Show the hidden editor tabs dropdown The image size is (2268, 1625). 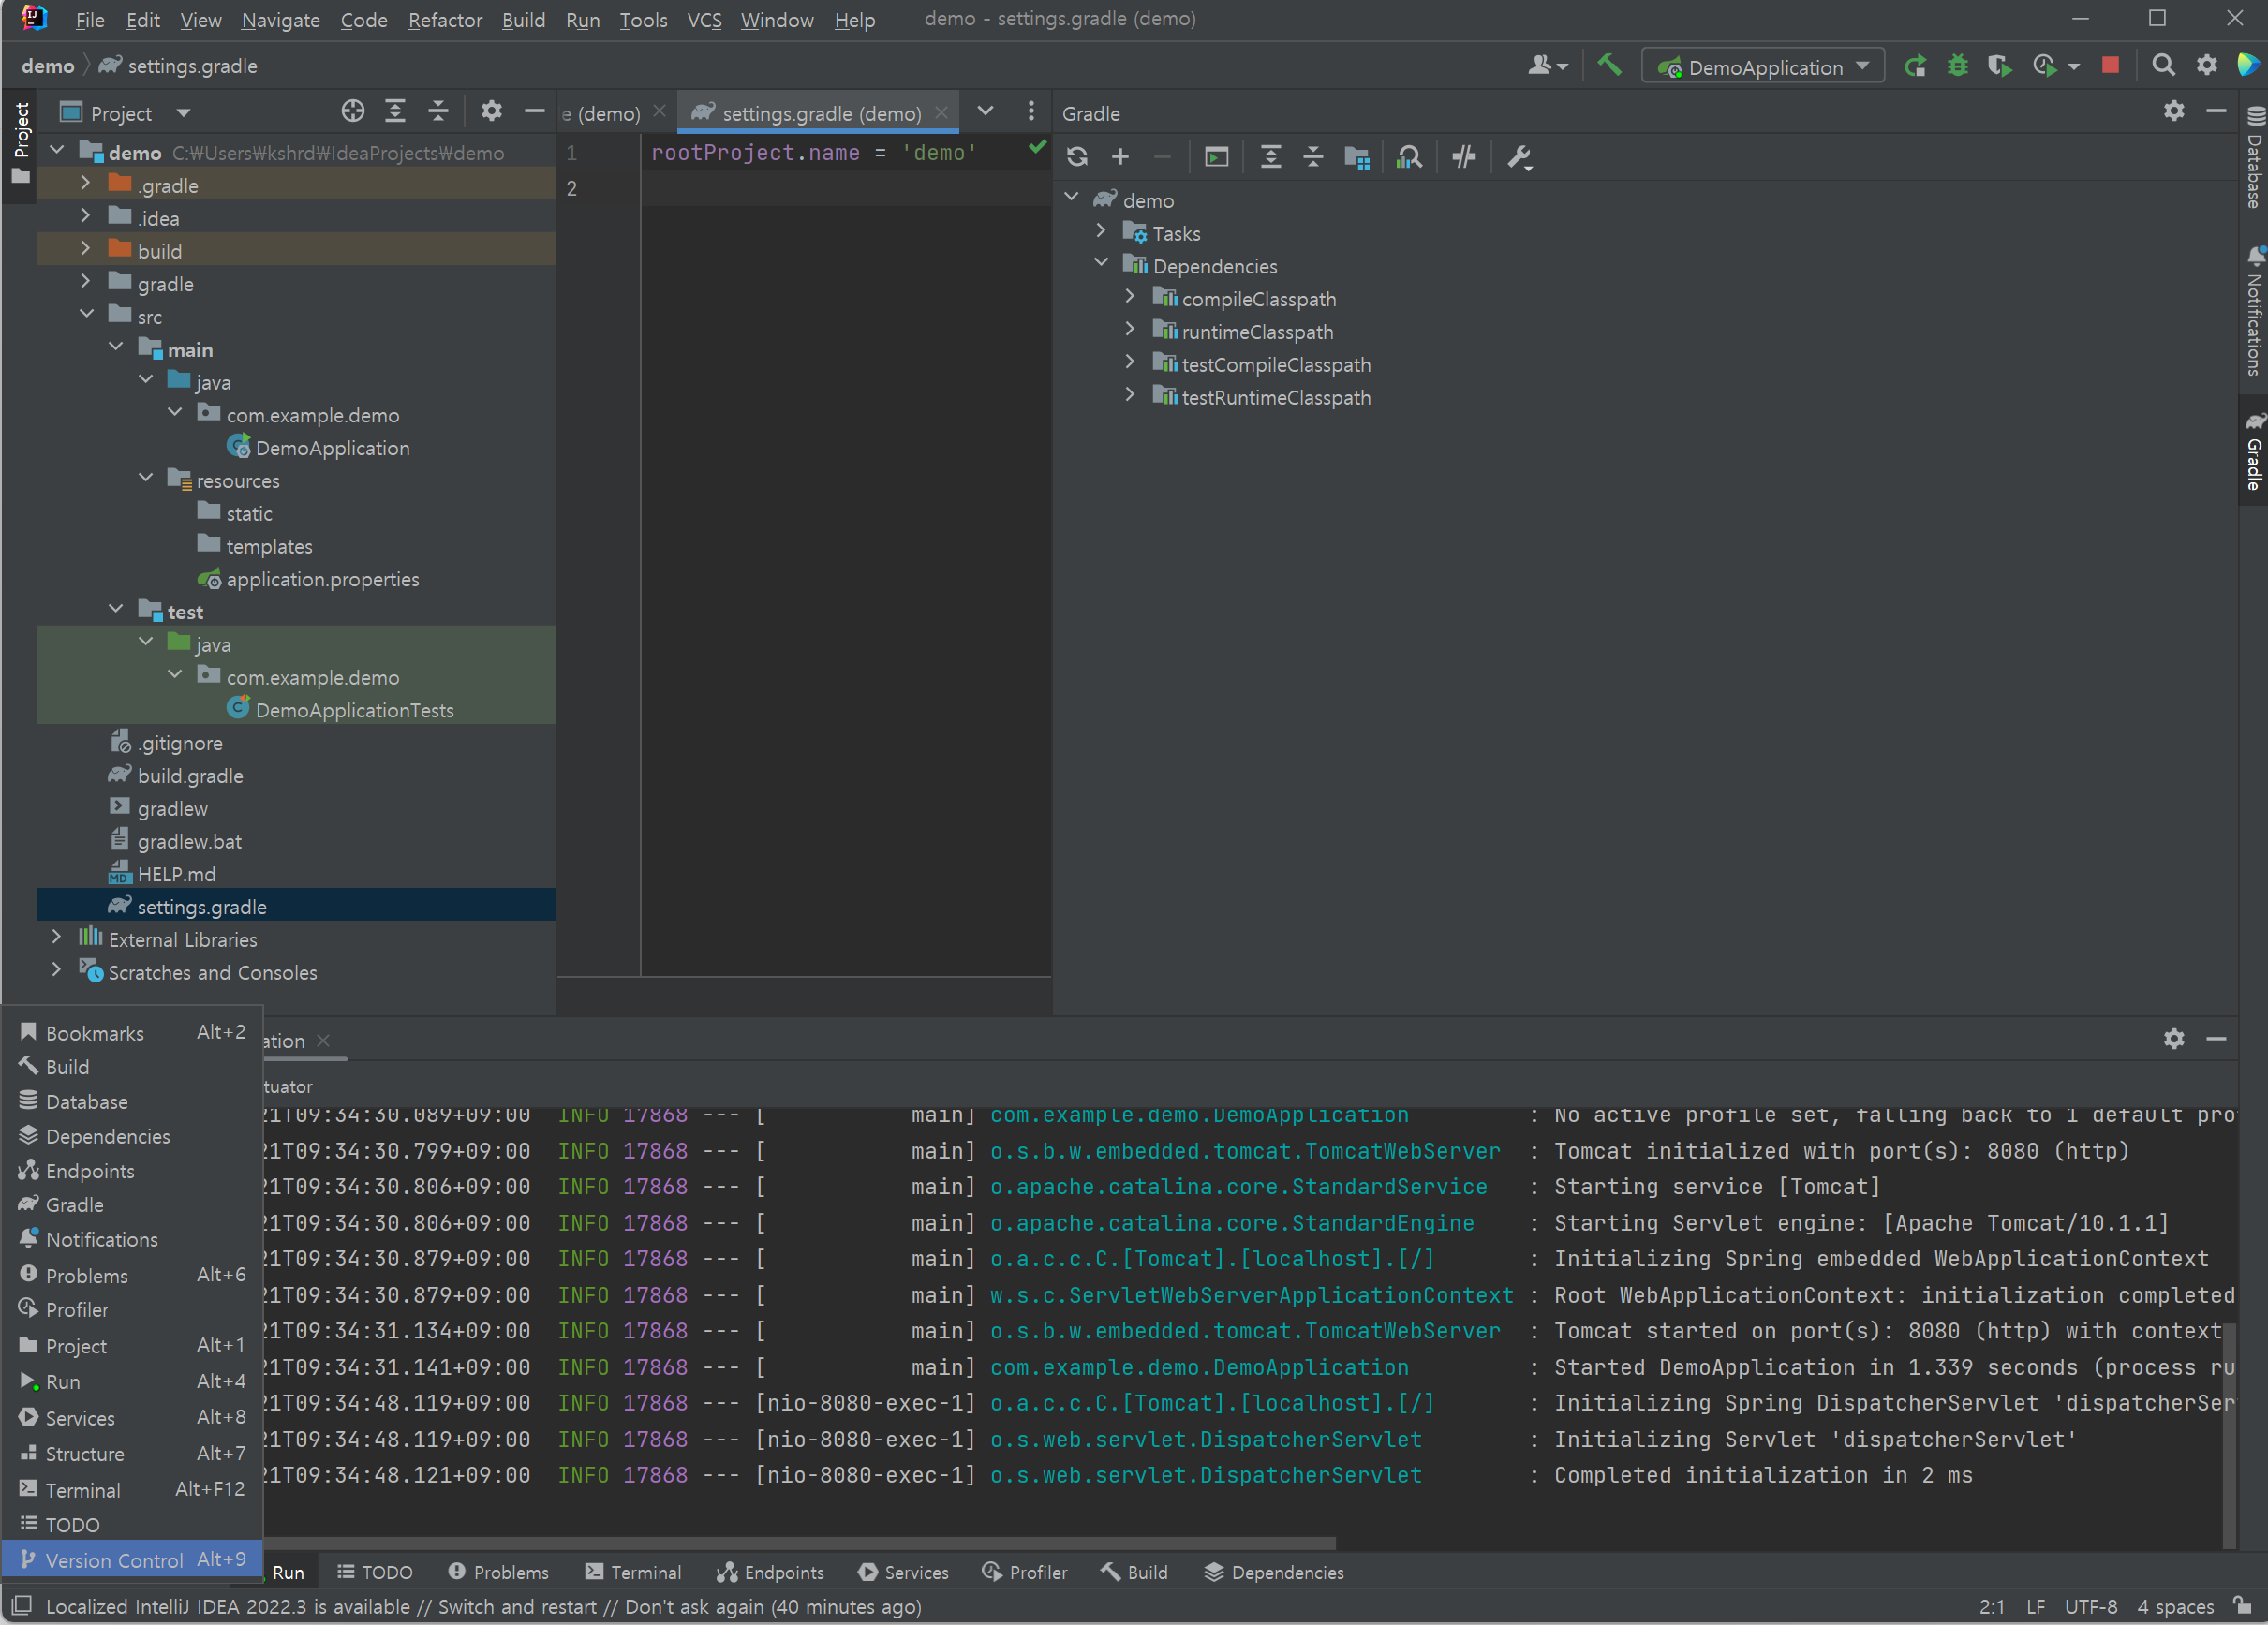pyautogui.click(x=985, y=112)
